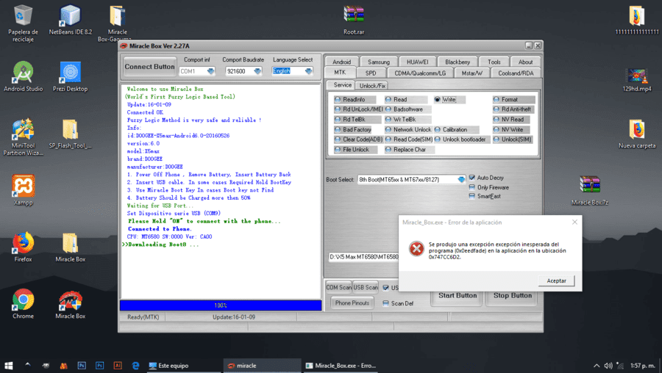
Task: Click the firmware path input field
Action: point(364,257)
